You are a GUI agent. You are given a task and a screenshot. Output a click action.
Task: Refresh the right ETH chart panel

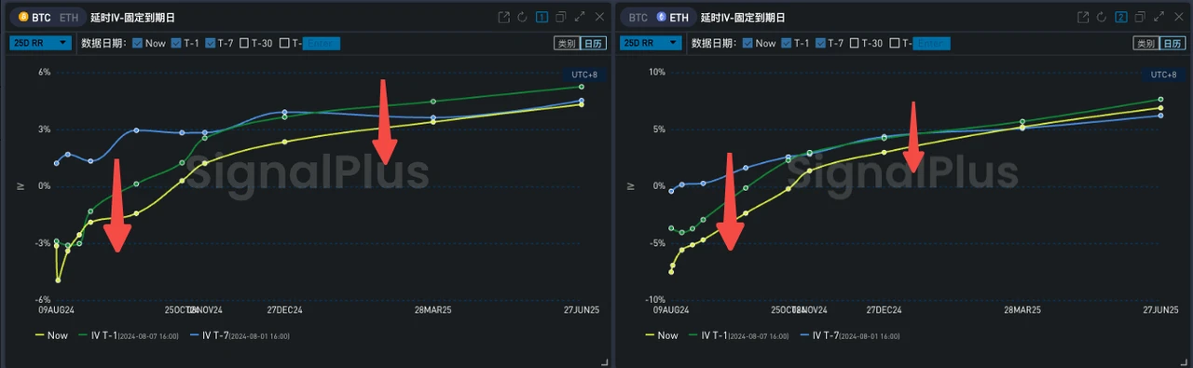(1102, 17)
